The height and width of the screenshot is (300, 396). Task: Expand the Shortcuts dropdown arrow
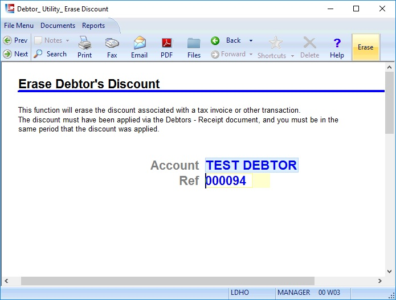click(292, 56)
